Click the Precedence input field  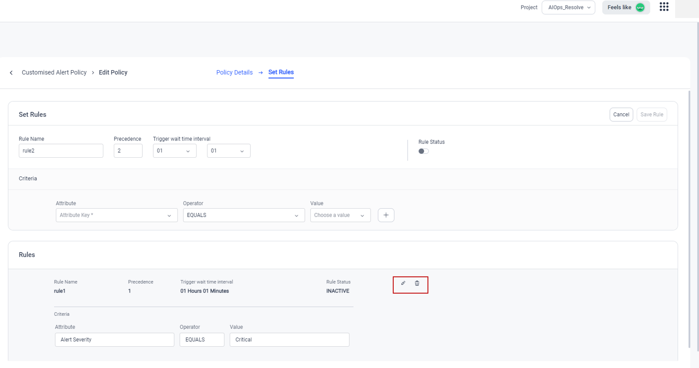point(128,151)
